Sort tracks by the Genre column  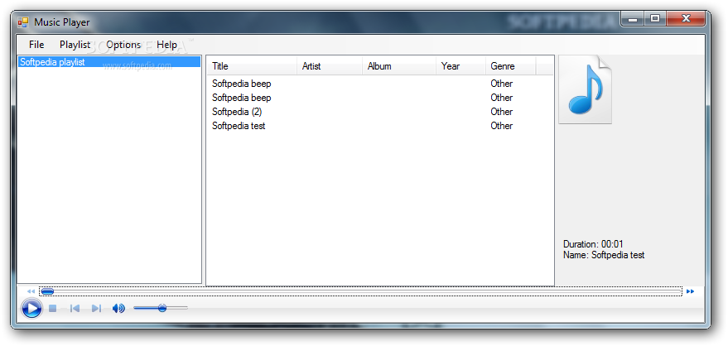coord(511,66)
